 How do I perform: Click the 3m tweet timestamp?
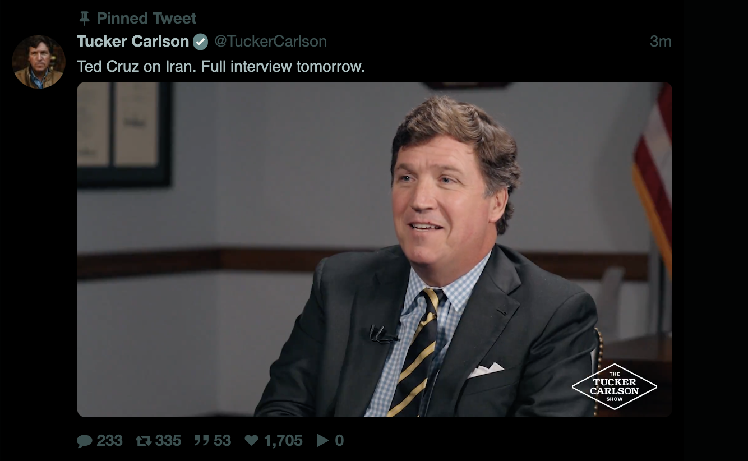tap(661, 42)
